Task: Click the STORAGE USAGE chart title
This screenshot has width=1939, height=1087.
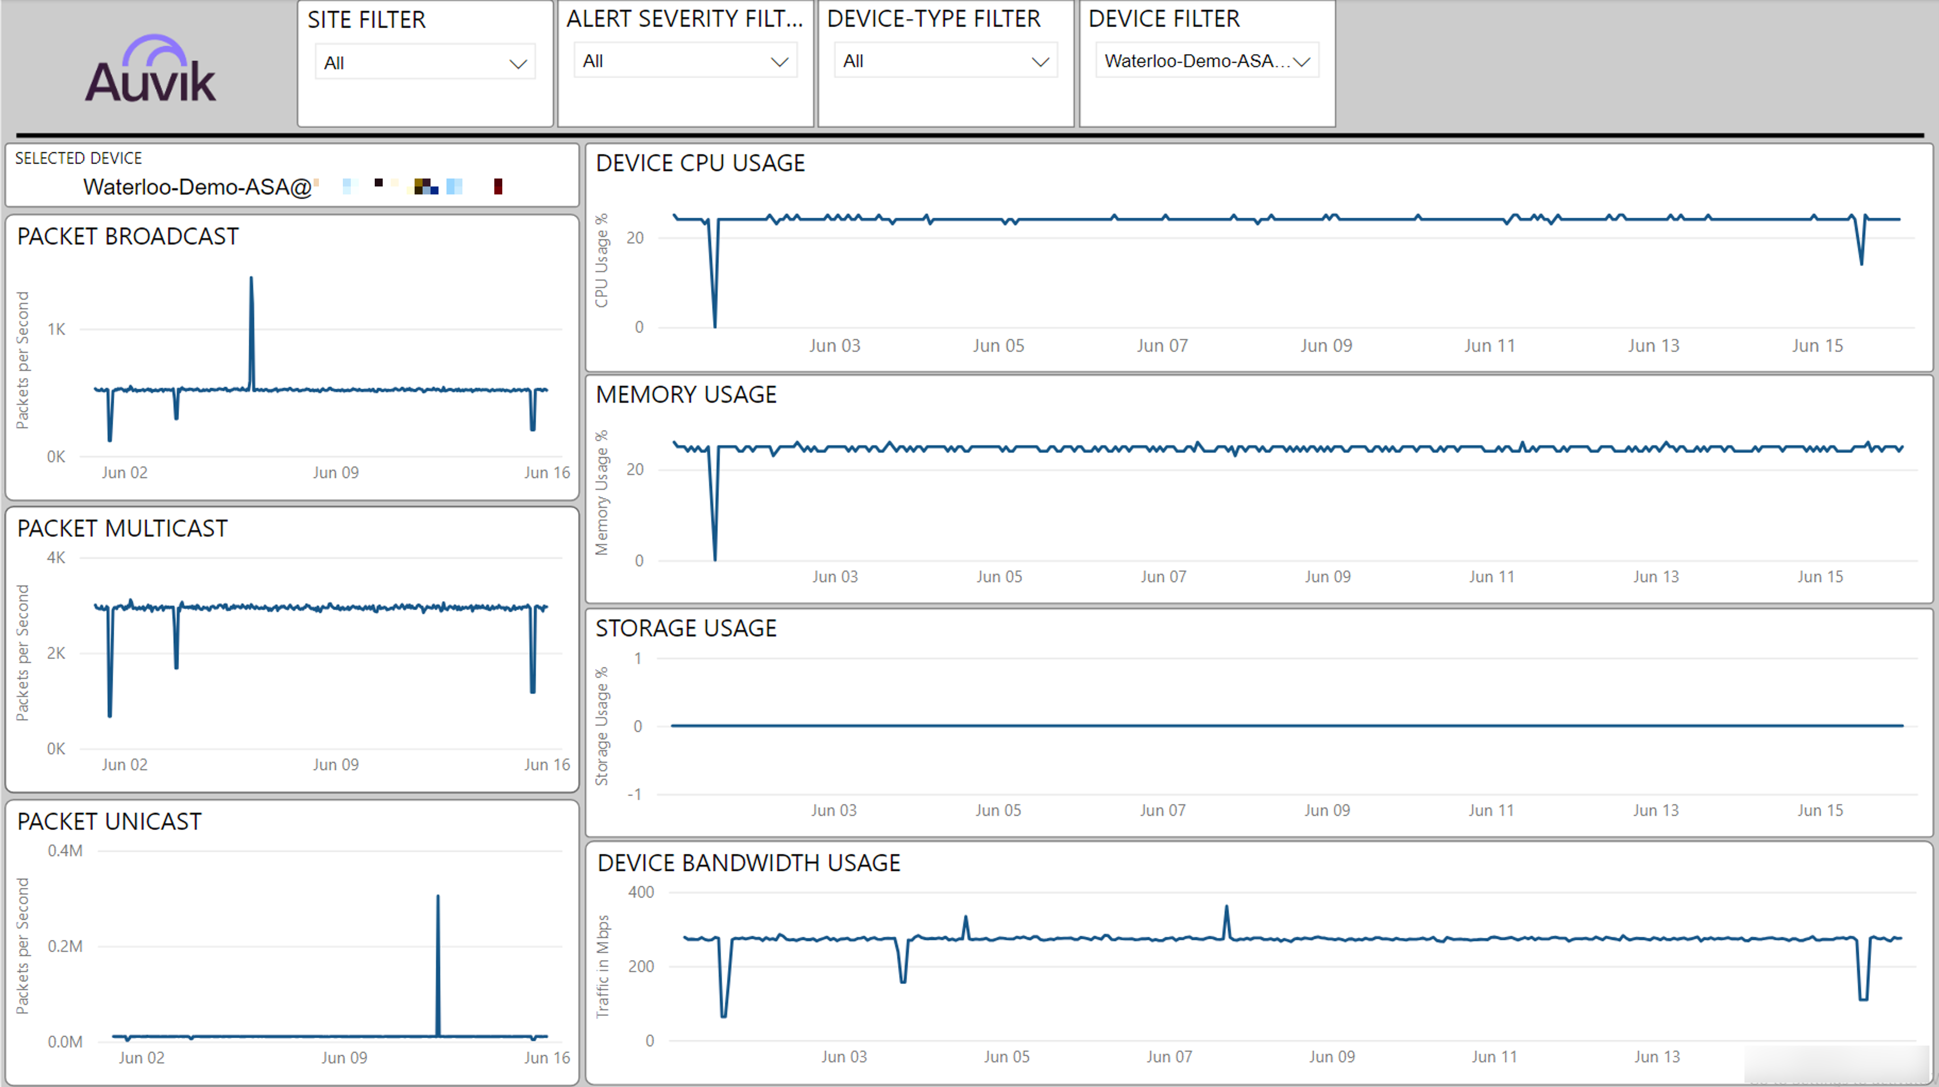Action: (x=686, y=628)
